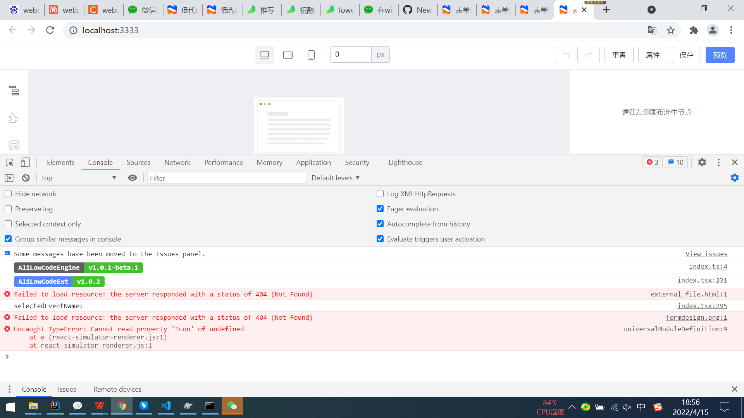
Task: Select the inspect element cursor icon
Action: click(x=9, y=162)
